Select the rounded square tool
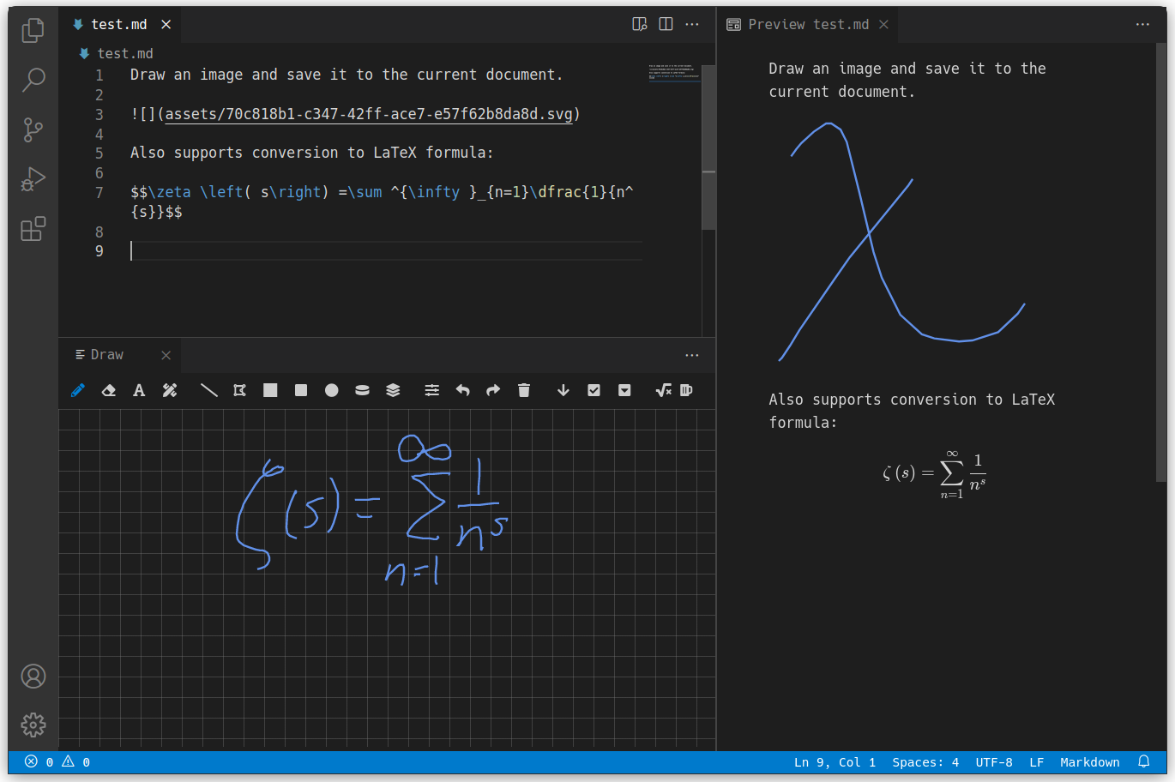The image size is (1175, 782). click(x=301, y=390)
